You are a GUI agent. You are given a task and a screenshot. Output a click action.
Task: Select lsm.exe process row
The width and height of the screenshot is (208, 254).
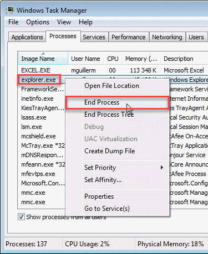[32, 127]
